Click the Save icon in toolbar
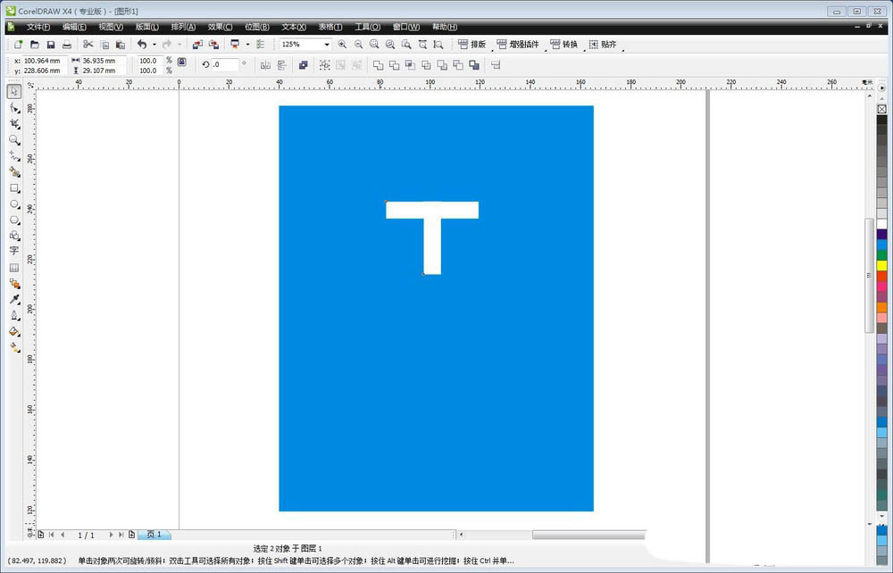This screenshot has height=573, width=893. click(x=51, y=44)
